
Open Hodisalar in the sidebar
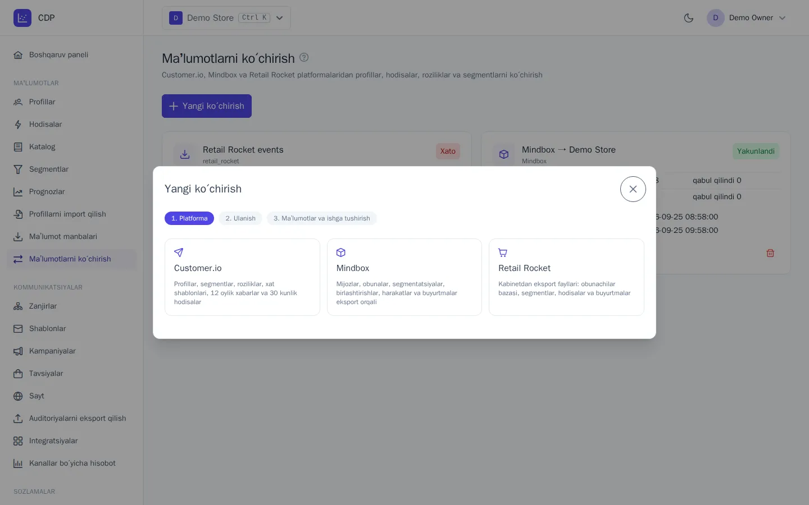72,125
